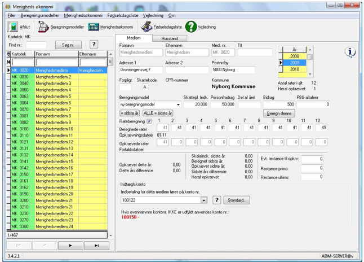Click the Adresse 1 field
The height and width of the screenshot is (262, 364).
(141, 69)
